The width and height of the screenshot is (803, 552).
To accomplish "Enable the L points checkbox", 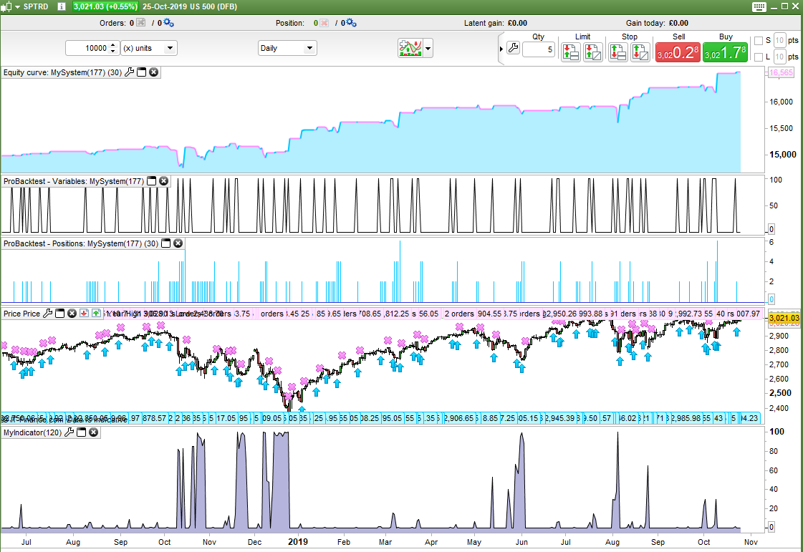I will click(759, 57).
